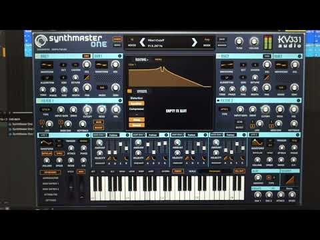Click the pitch bend wheel

pyautogui.click(x=71, y=188)
